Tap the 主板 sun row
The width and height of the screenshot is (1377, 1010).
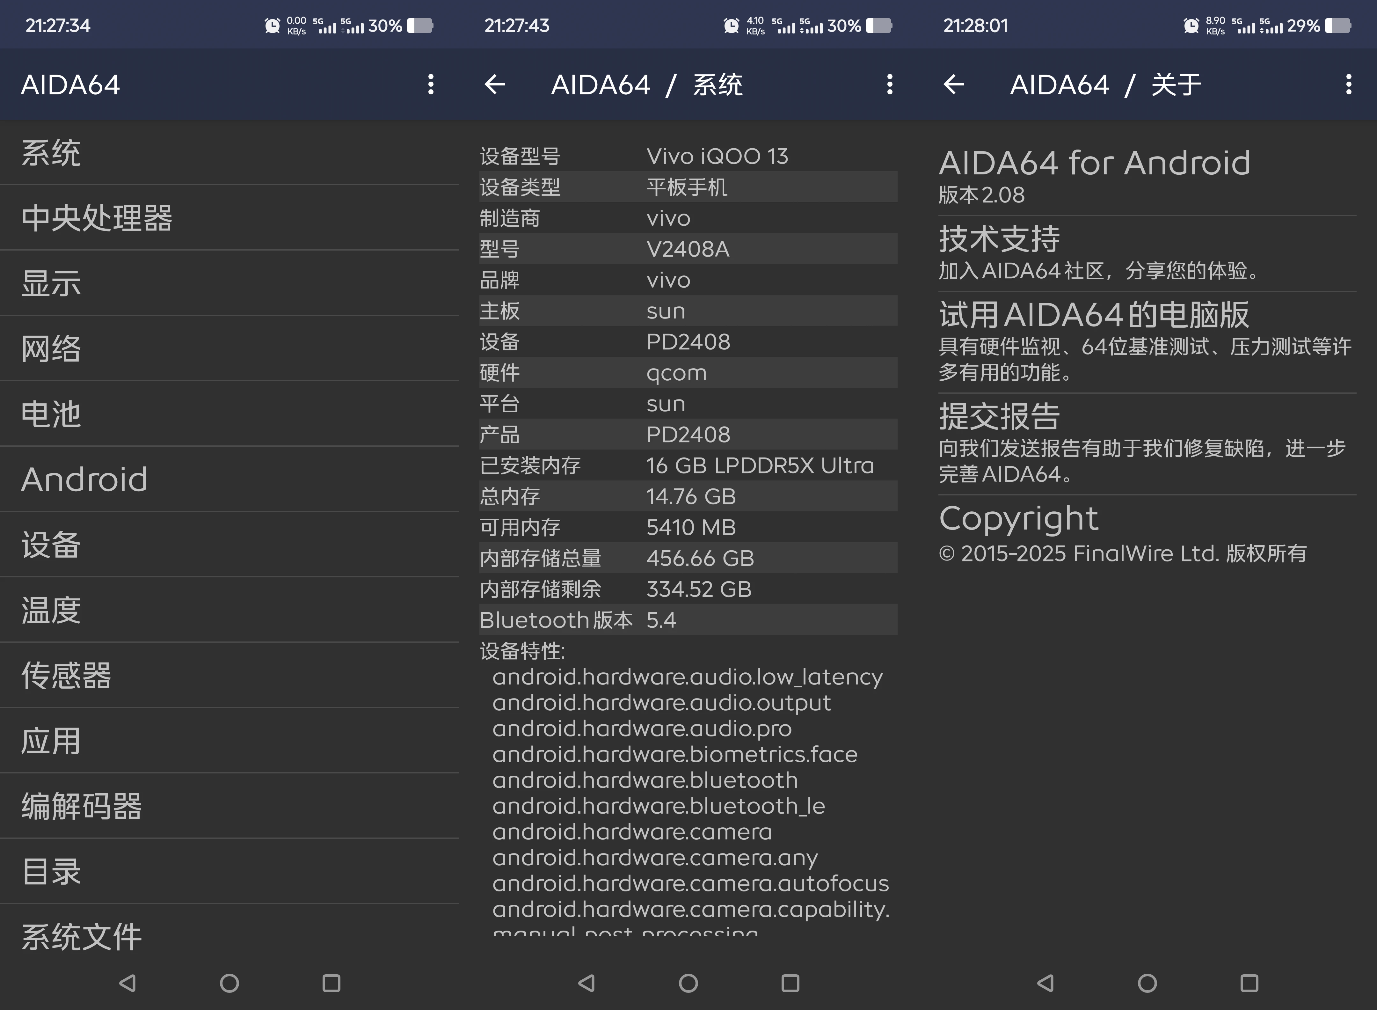click(688, 311)
